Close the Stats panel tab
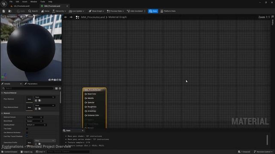 pyautogui.click(x=82, y=130)
